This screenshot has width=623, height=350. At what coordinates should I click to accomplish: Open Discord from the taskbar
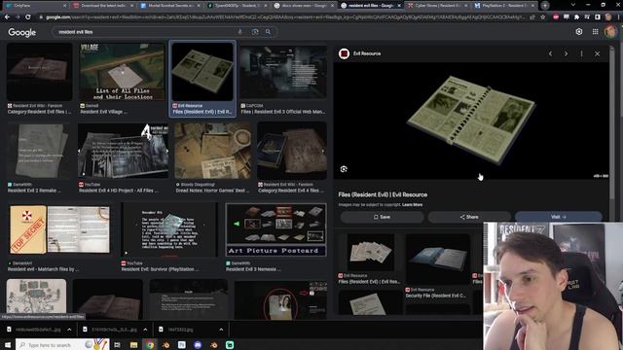point(198,345)
